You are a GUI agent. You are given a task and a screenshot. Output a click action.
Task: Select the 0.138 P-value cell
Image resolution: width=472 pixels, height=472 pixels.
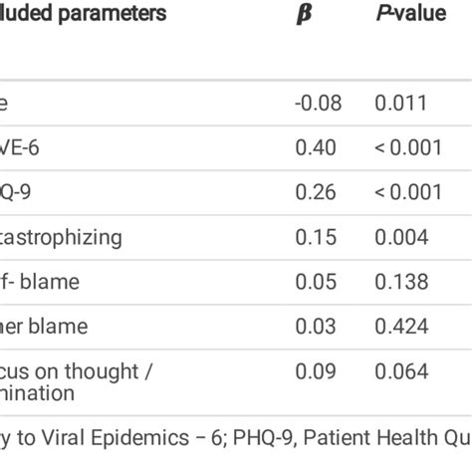[x=401, y=282]
